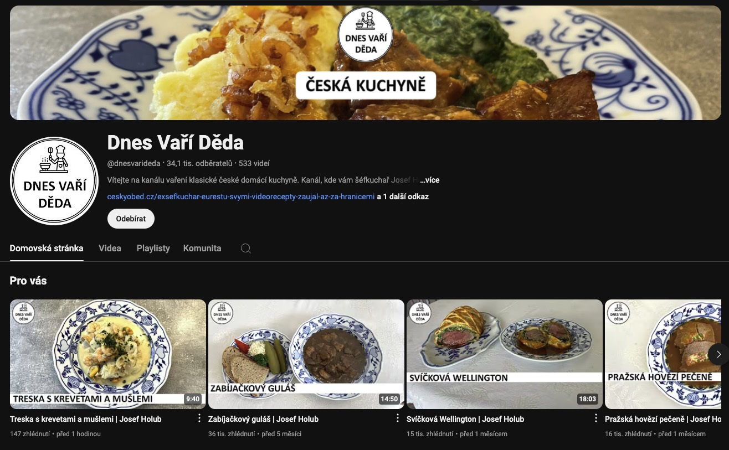Viewport: 729px width, 450px height.
Task: Switch to the Videa tab
Action: pyautogui.click(x=110, y=249)
